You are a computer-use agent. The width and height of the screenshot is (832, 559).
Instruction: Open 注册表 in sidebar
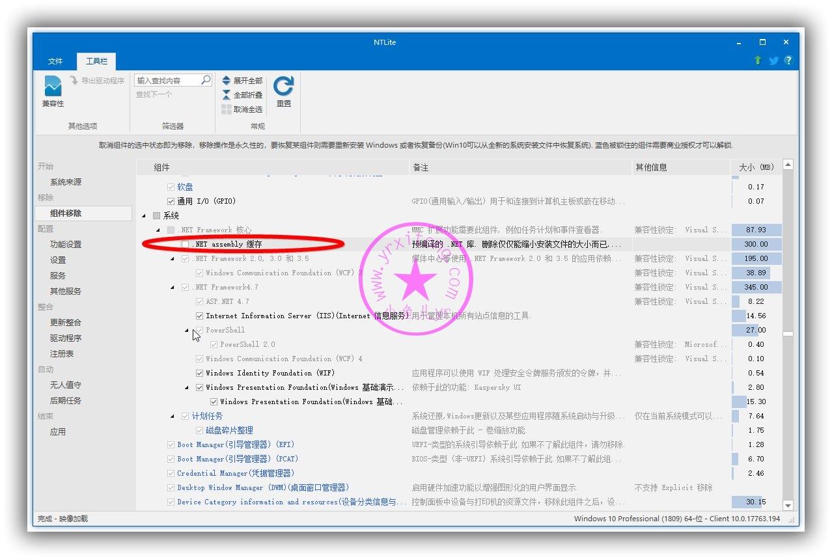pos(62,354)
